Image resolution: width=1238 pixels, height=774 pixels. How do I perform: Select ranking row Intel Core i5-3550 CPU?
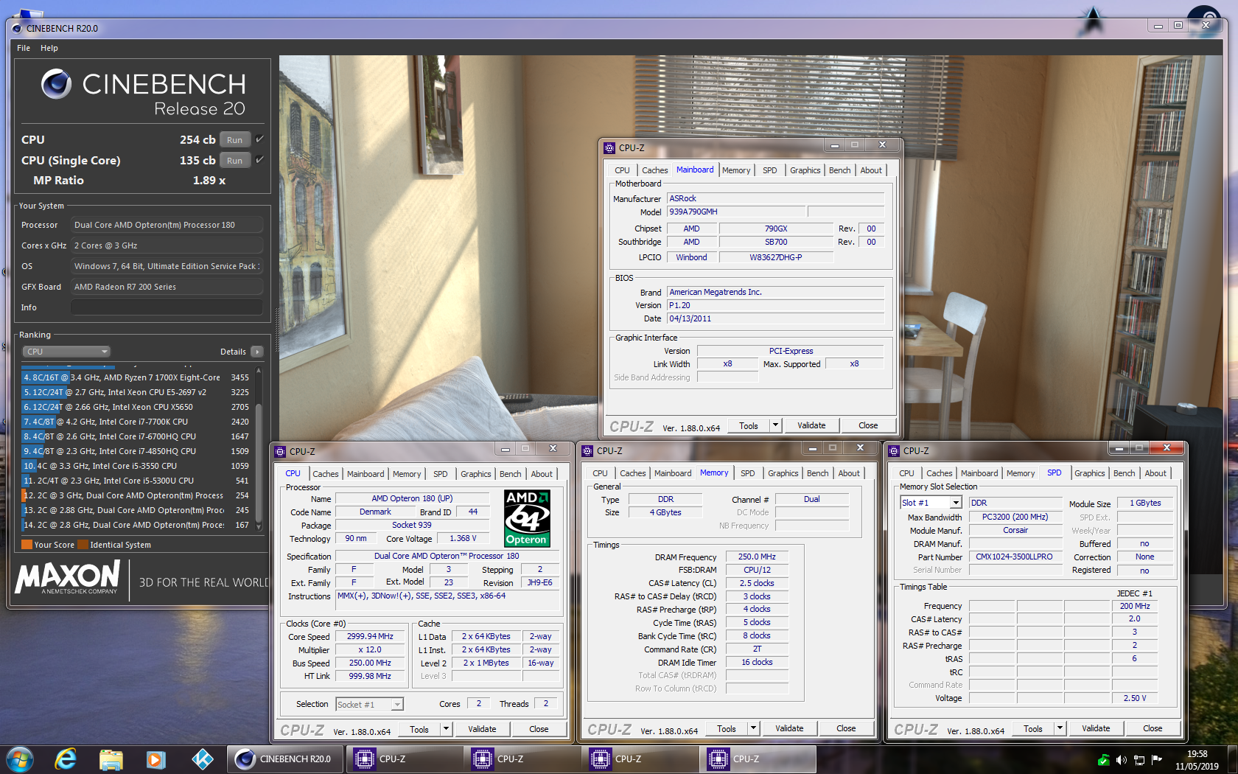136,466
